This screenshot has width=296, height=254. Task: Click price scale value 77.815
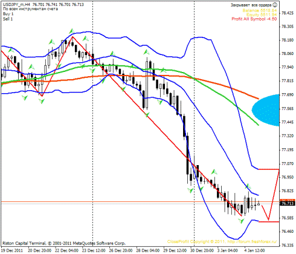(288, 81)
